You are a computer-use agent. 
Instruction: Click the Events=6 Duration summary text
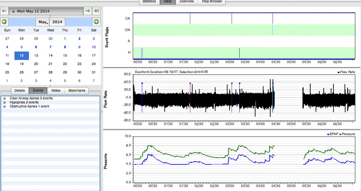[171, 72]
